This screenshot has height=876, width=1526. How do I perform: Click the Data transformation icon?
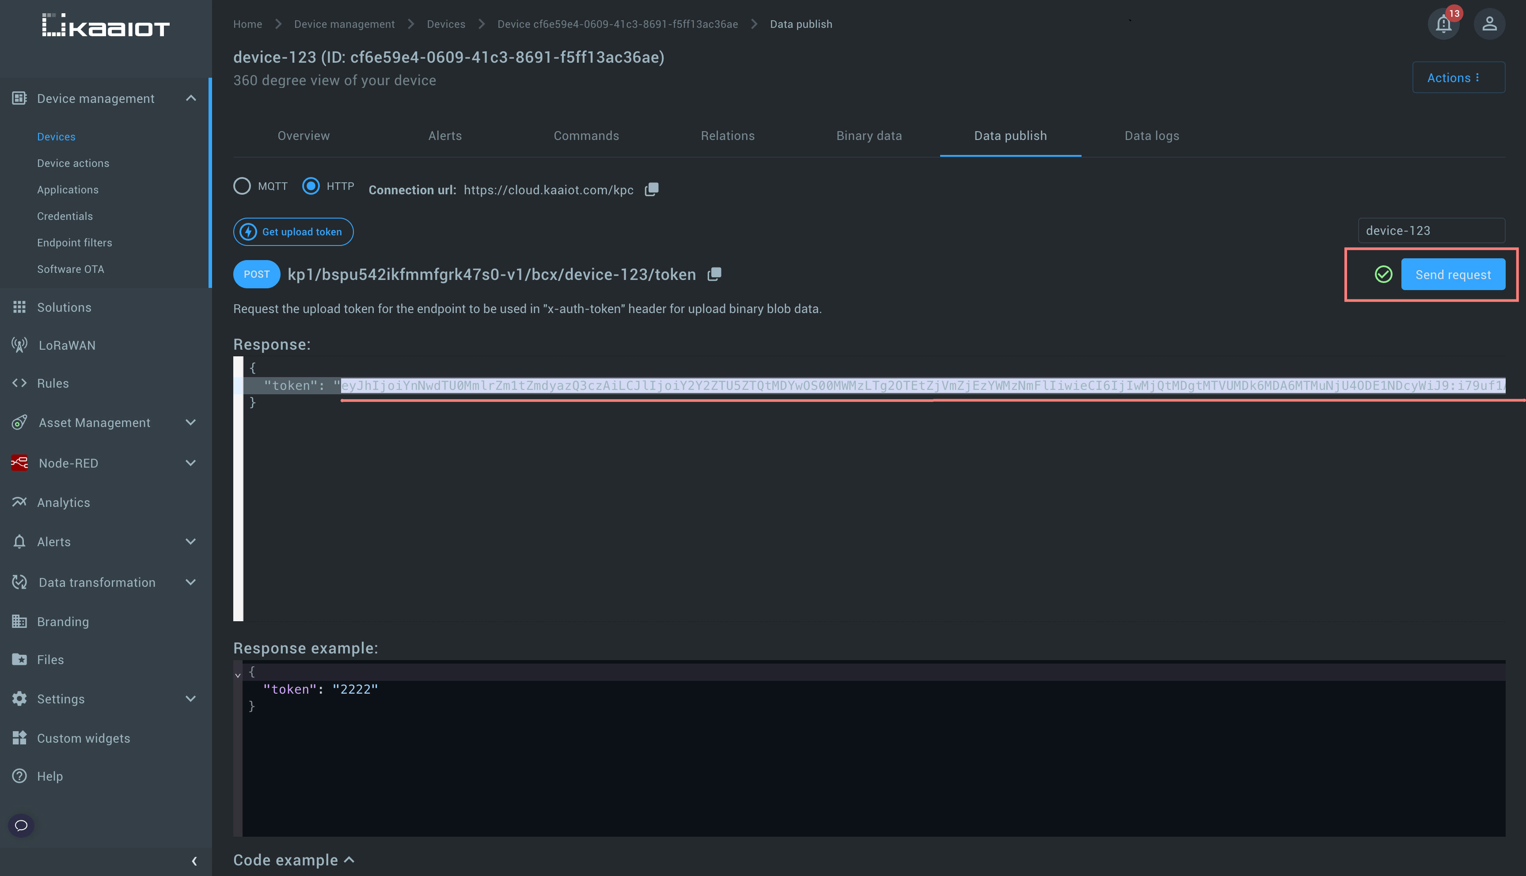tap(19, 582)
